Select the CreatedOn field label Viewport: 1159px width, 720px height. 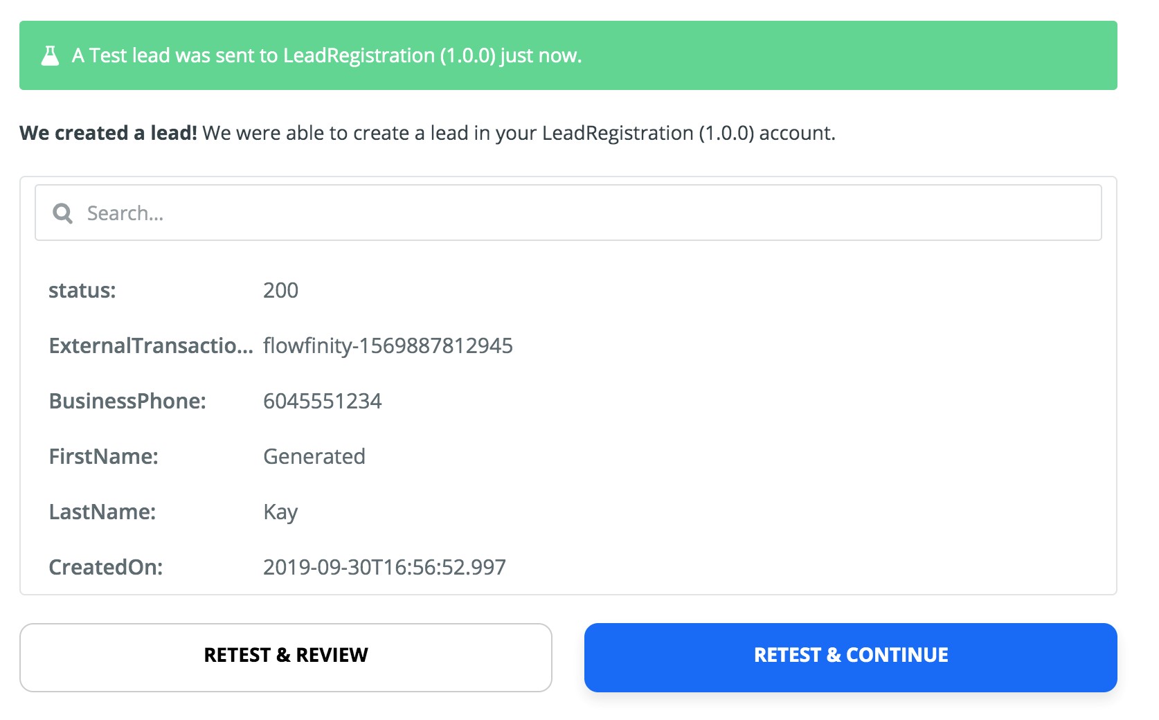pos(105,567)
